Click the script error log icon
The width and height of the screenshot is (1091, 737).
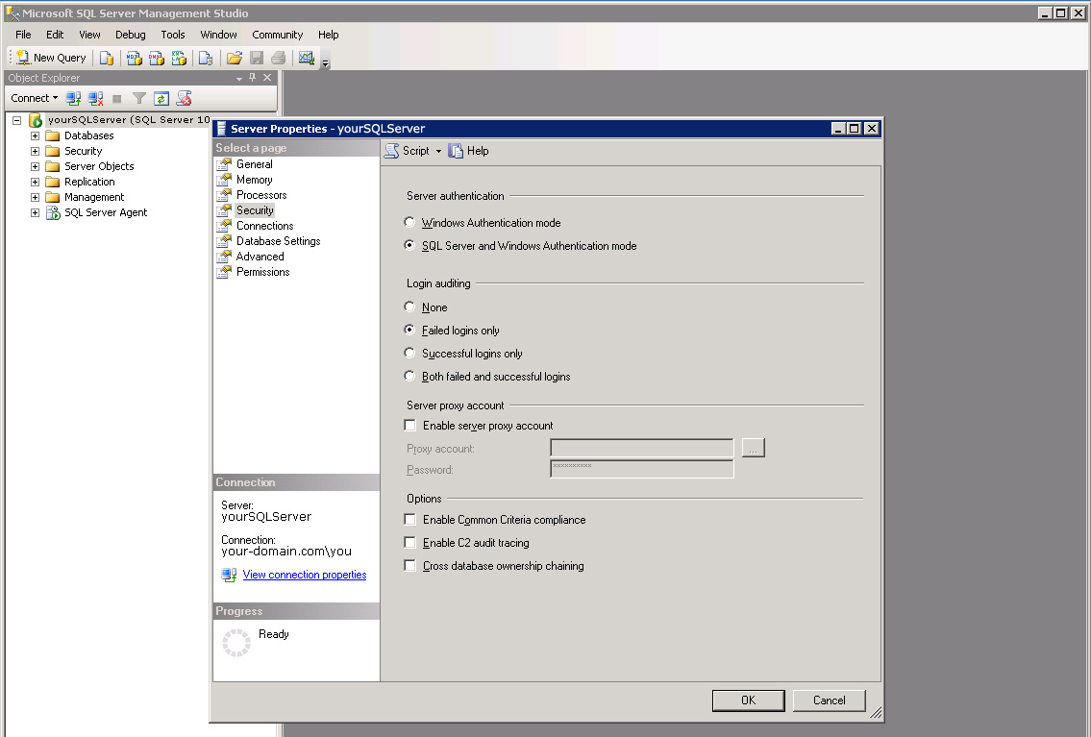184,99
